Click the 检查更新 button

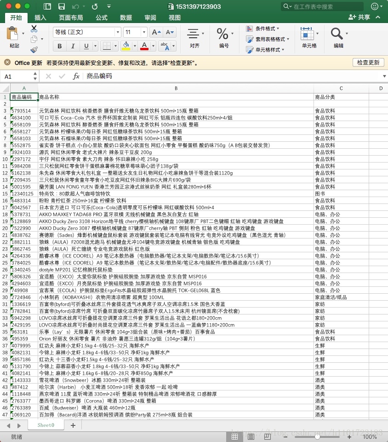(x=368, y=62)
